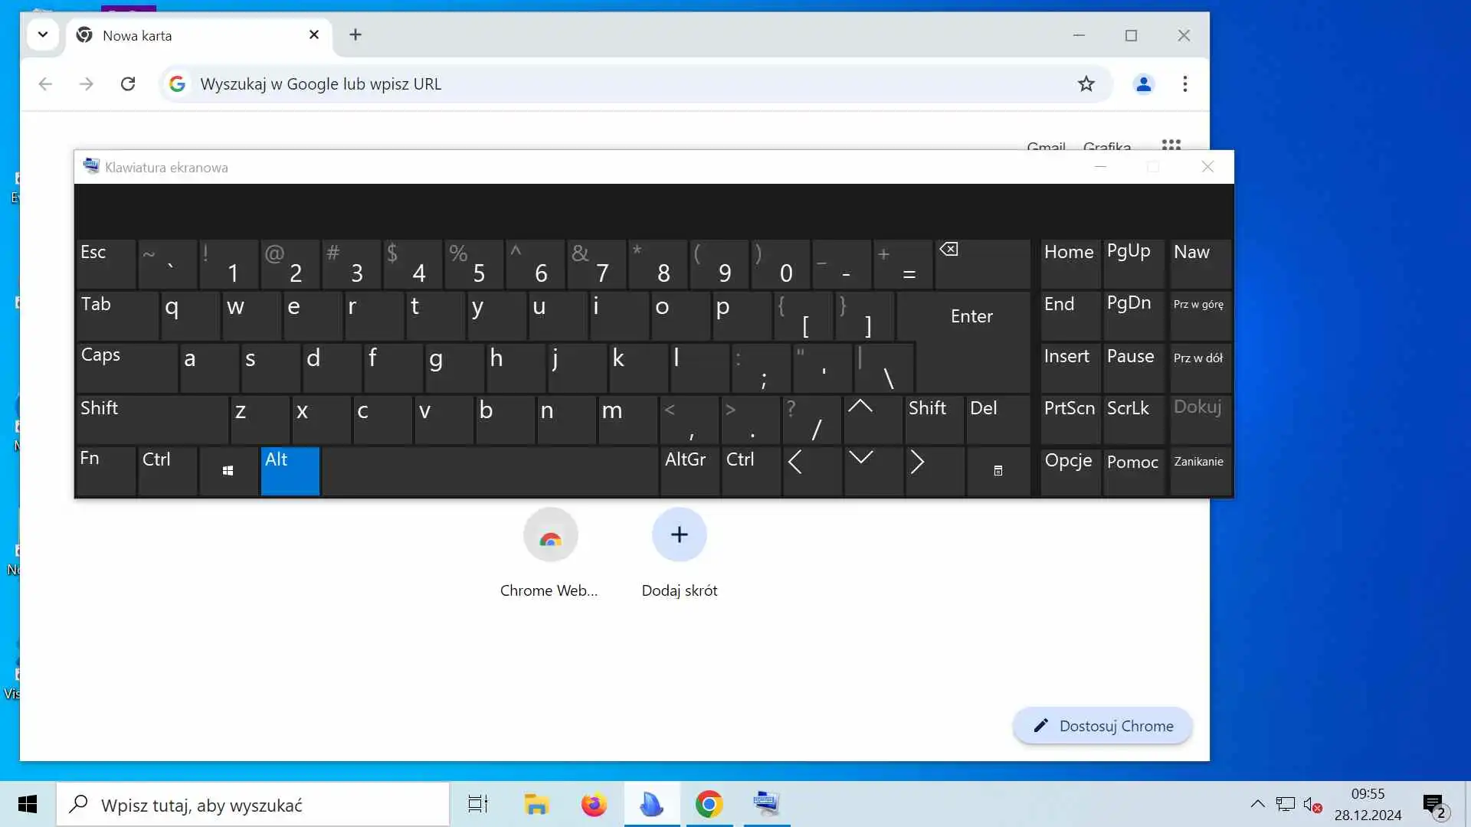Expand the tab search dropdown arrow
The width and height of the screenshot is (1471, 827).
pyautogui.click(x=43, y=34)
